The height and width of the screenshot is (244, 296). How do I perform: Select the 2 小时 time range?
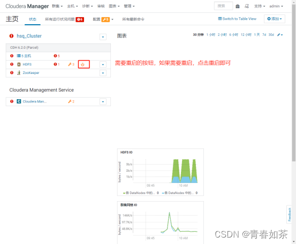click(x=222, y=35)
